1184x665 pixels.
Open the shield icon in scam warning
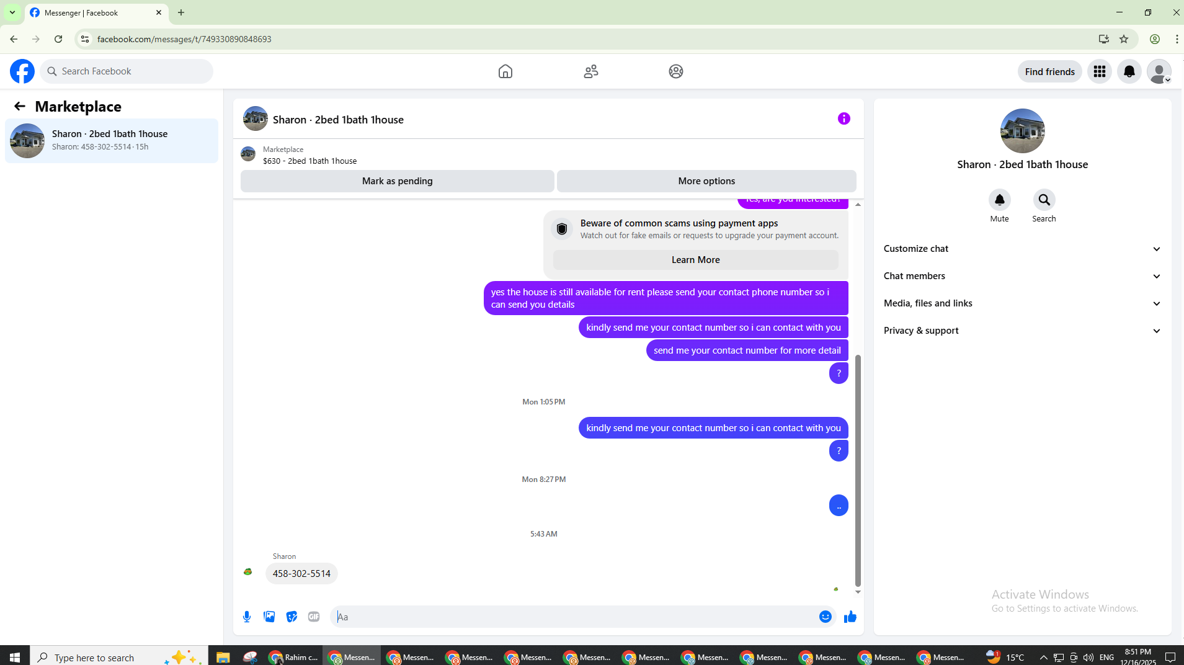[562, 229]
